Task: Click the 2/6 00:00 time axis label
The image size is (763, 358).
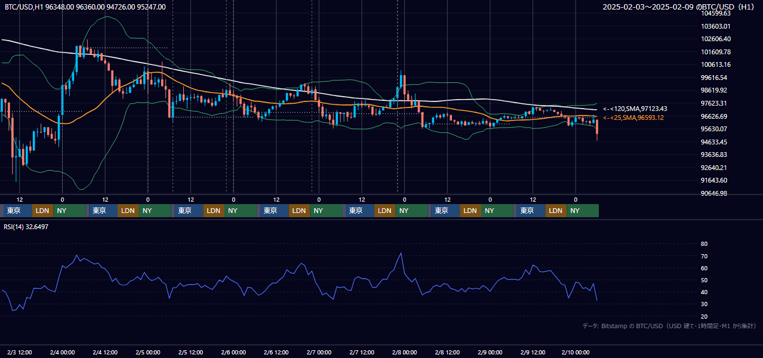Action: [x=233, y=353]
